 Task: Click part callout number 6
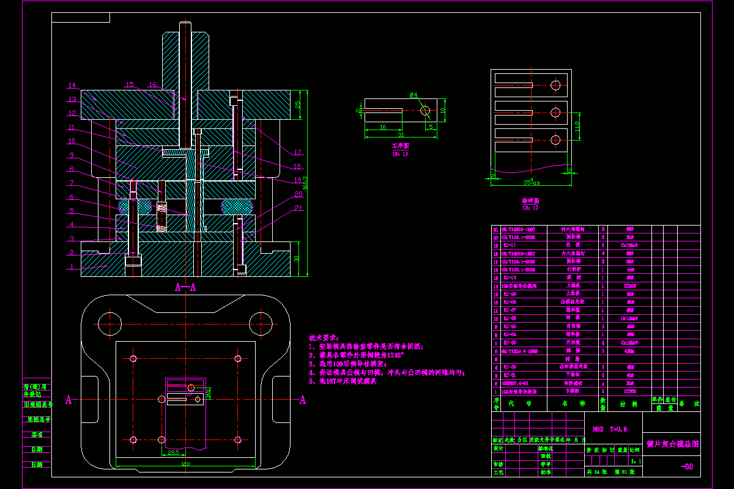coord(72,197)
